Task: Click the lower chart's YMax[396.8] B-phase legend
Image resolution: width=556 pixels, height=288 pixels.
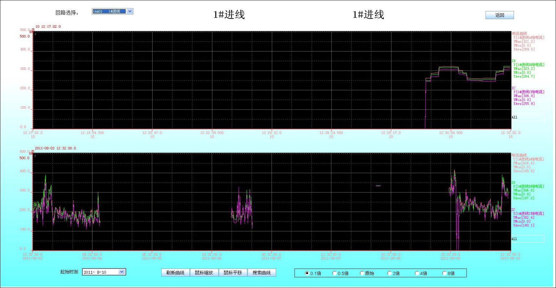Action: coord(524,190)
